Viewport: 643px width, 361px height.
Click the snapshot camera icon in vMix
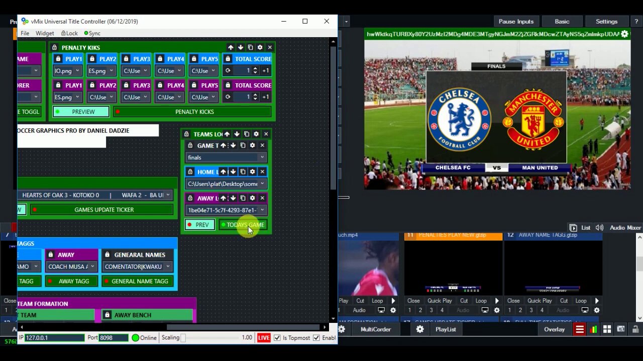[621, 329]
